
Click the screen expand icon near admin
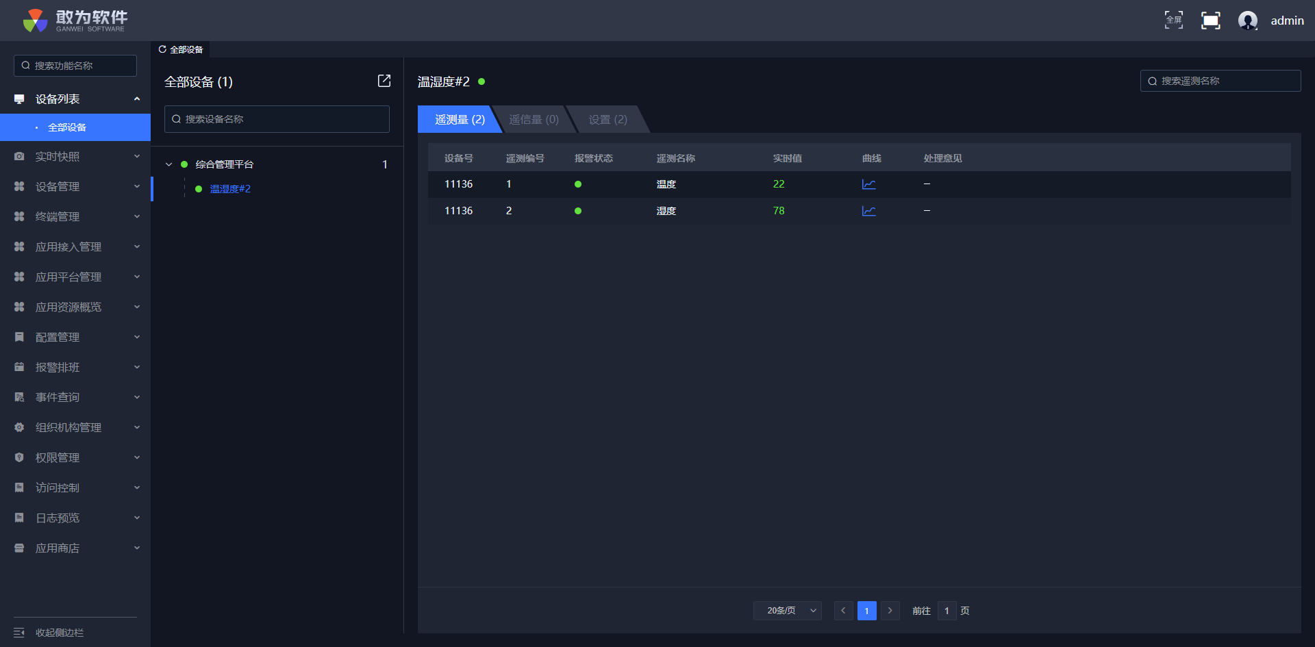(x=1210, y=21)
